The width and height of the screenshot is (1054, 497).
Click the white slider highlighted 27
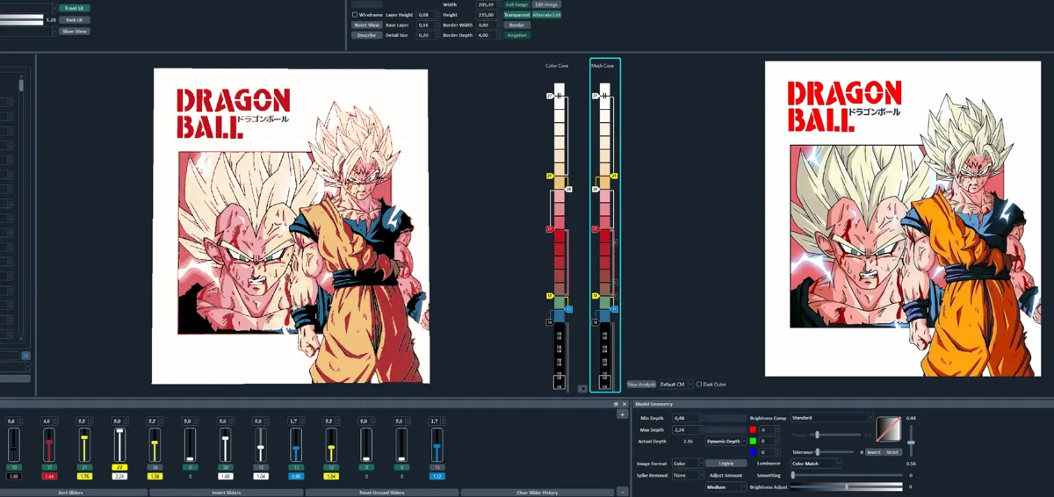tap(119, 445)
